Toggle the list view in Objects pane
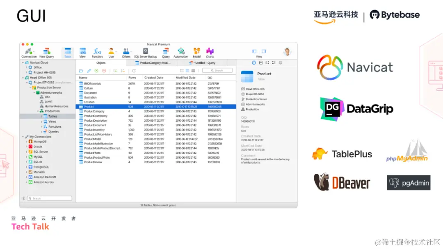 187,70
